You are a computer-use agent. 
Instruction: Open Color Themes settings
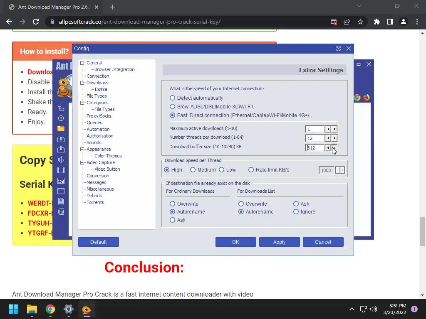pyautogui.click(x=108, y=156)
